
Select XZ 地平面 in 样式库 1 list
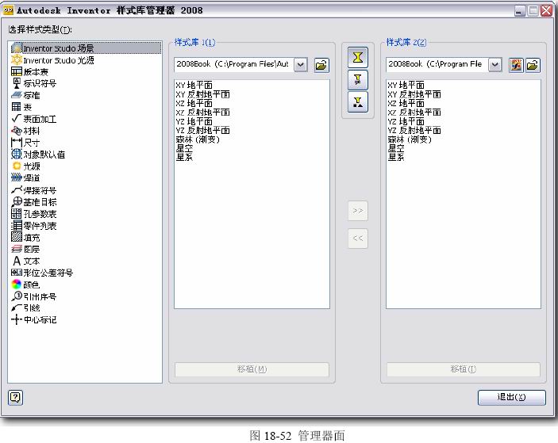(x=194, y=103)
